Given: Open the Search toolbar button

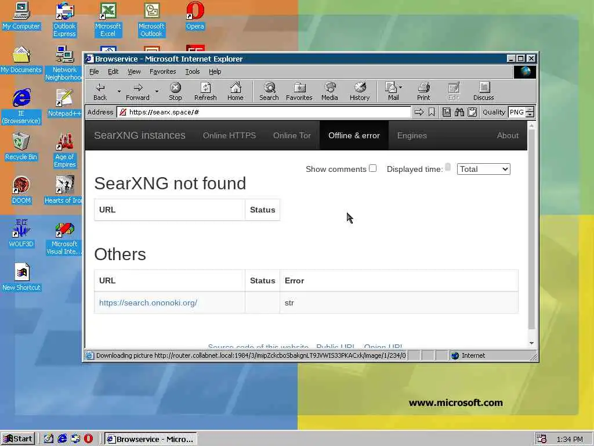Looking at the screenshot, I should coord(269,92).
